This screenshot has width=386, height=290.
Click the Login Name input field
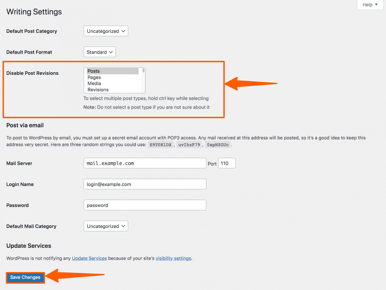point(145,184)
